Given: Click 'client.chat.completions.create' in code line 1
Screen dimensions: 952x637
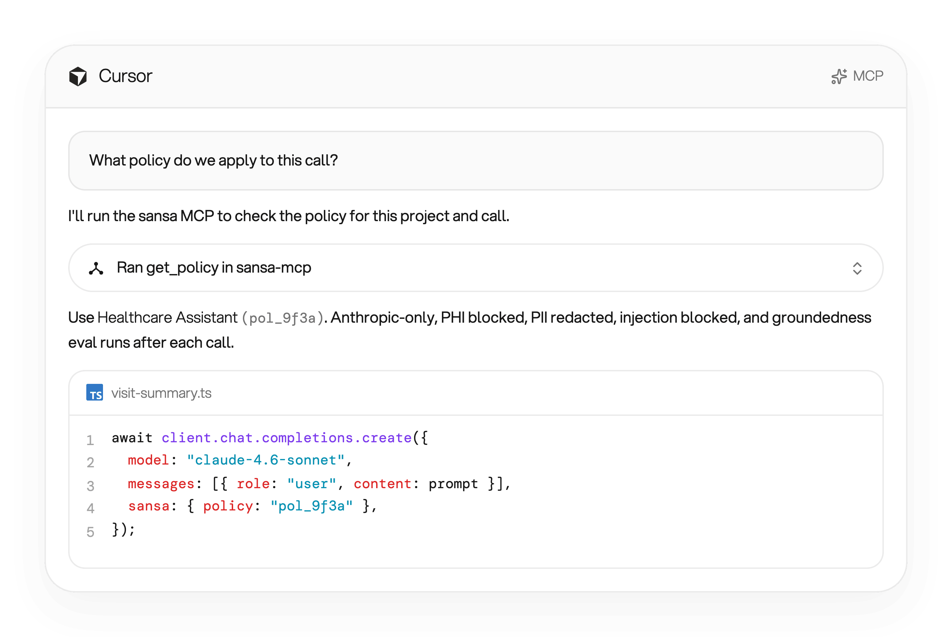Looking at the screenshot, I should coord(287,438).
